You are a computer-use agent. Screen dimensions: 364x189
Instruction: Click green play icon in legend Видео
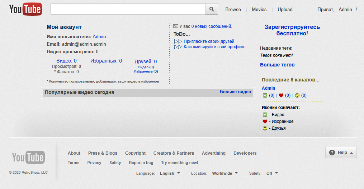(265, 115)
